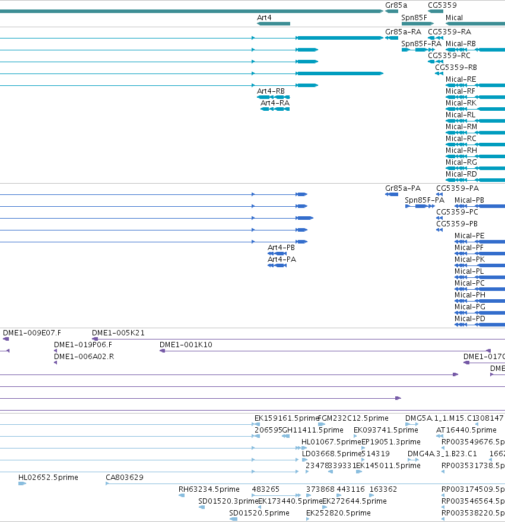This screenshot has width=505, height=522.
Task: Select CDS feature Mical-PB
Action: [479, 206]
